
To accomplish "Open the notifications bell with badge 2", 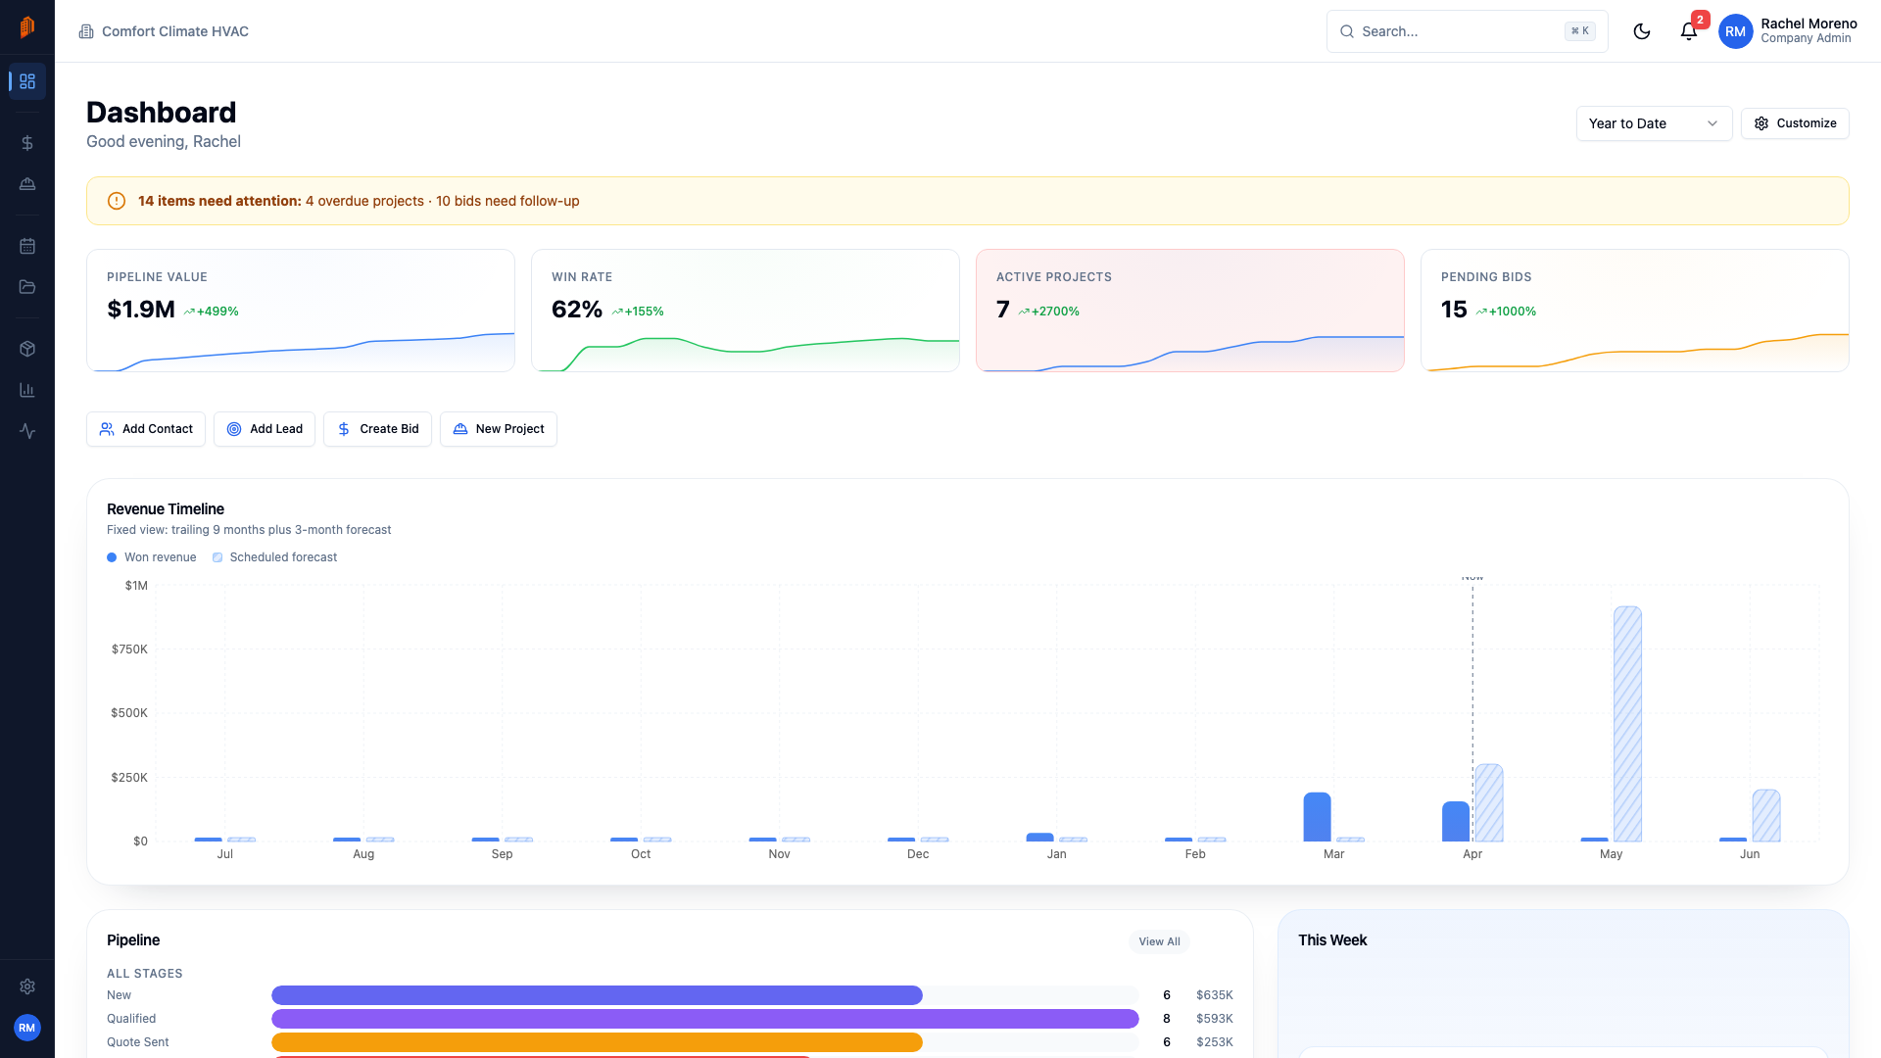I will pos(1688,30).
